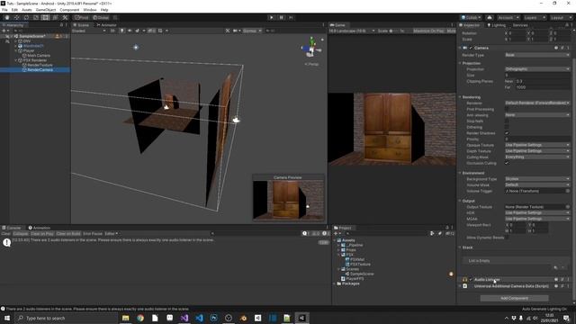Toggle Render Shadows checkbox
The image size is (576, 324).
click(x=507, y=133)
